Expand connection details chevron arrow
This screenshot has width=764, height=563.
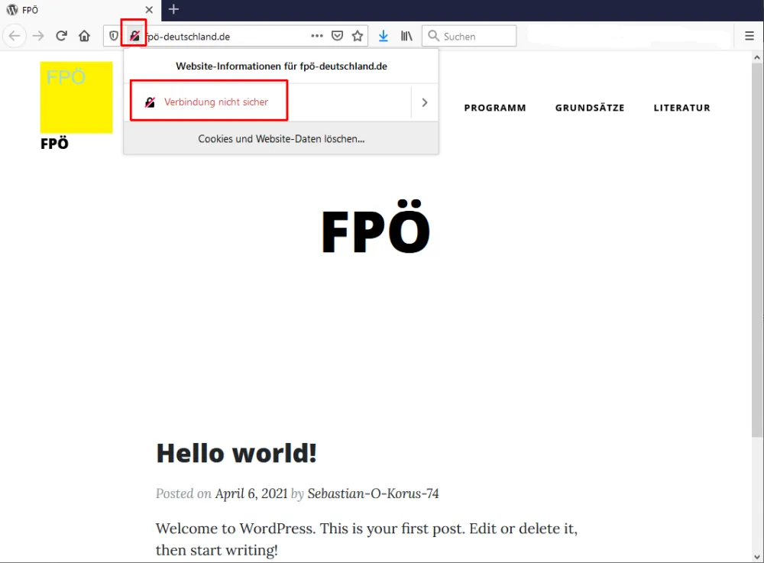click(424, 102)
